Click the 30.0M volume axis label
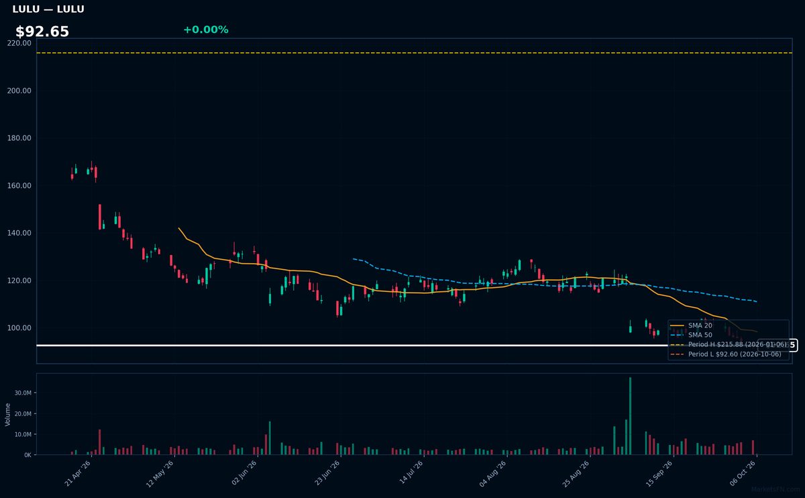This screenshot has height=498, width=805. (x=23, y=393)
